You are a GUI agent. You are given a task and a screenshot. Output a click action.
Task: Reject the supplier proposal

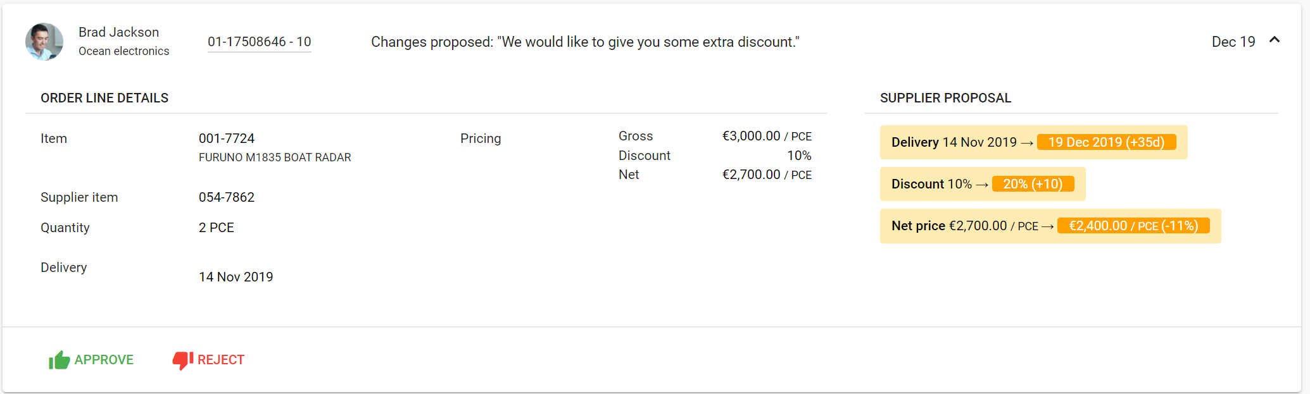[x=208, y=360]
